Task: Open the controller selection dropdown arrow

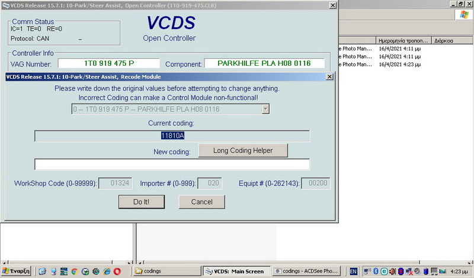Action: click(265, 109)
